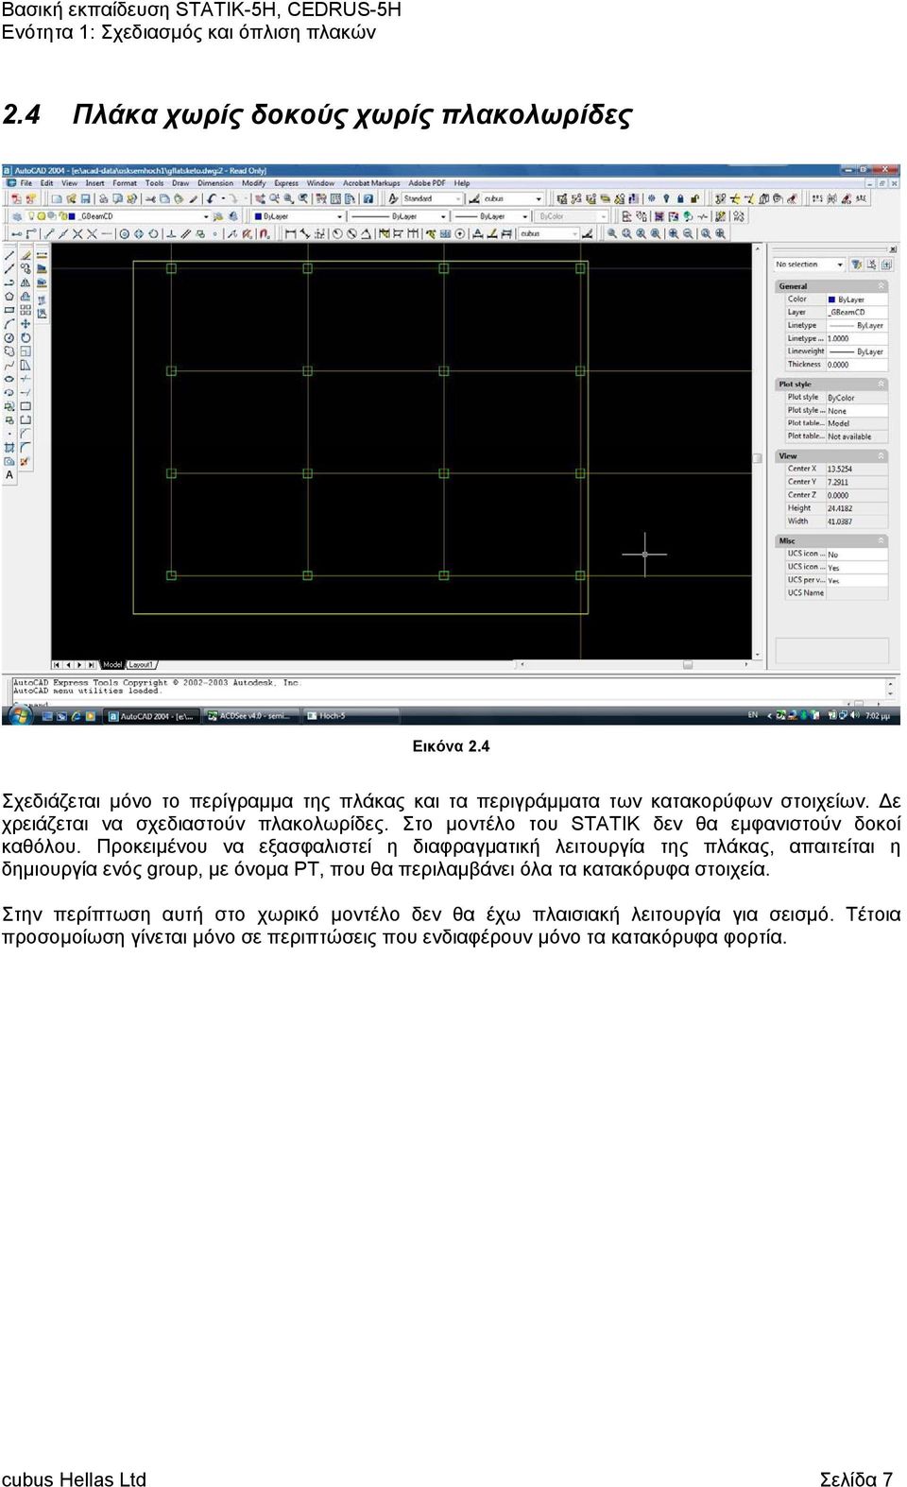Click the Linear Dimension tool icon
907x1487 pixels.
pyautogui.click(x=292, y=233)
